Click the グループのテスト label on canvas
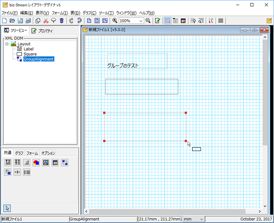 [123, 66]
